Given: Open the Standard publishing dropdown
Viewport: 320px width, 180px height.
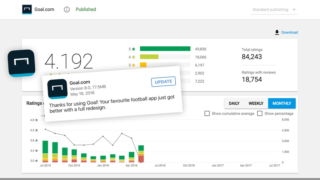Looking at the screenshot, I should point(274,10).
